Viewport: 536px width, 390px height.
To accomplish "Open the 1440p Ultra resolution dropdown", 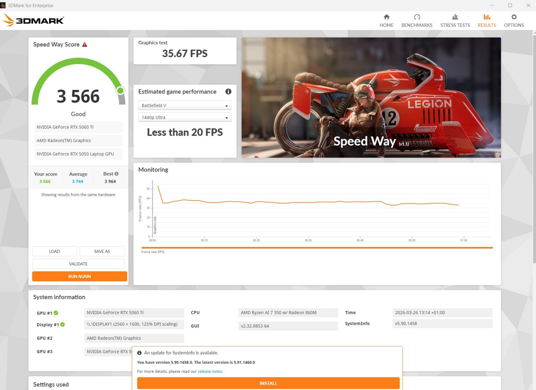I will [x=185, y=118].
